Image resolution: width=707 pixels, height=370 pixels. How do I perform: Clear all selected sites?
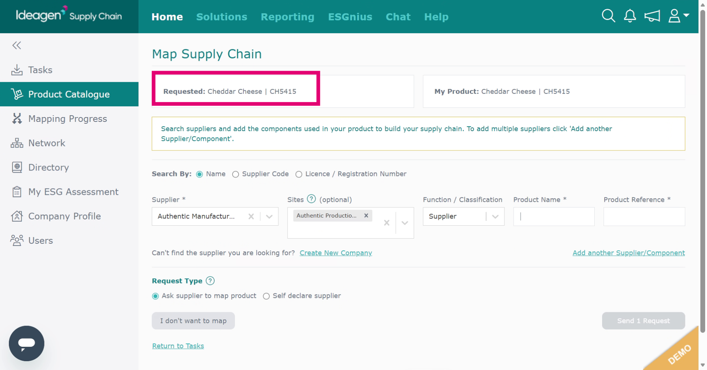(387, 223)
